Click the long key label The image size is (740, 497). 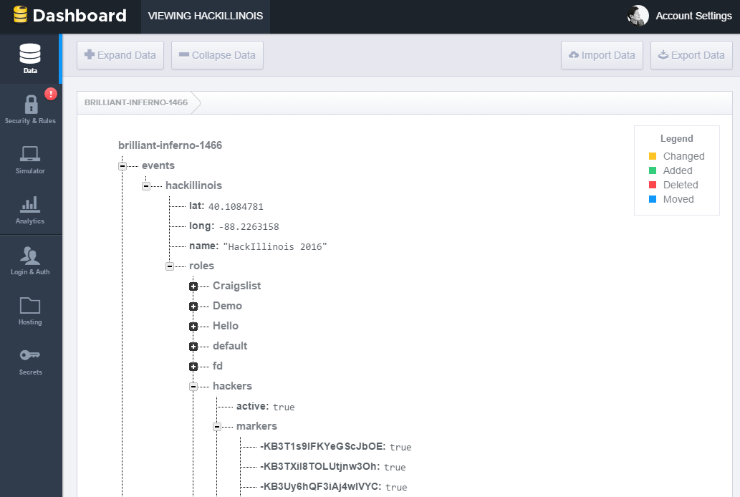click(x=201, y=226)
